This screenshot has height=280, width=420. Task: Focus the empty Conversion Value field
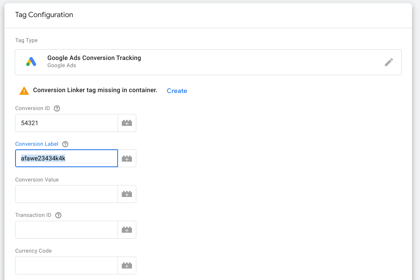pyautogui.click(x=66, y=194)
